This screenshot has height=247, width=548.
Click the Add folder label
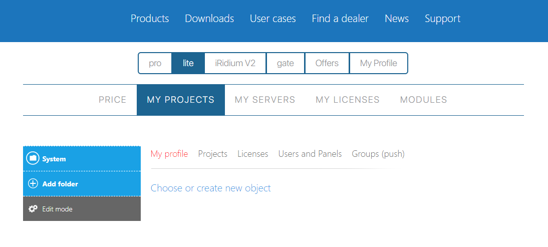click(60, 184)
